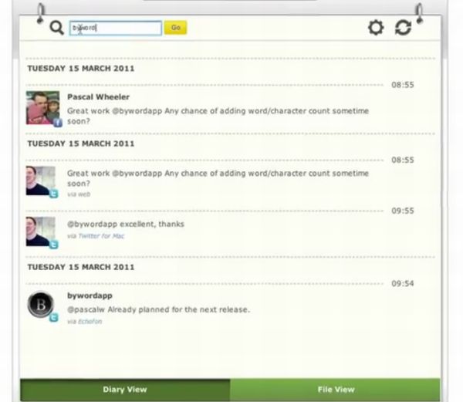Open the 'Echofon' source link

tap(90, 321)
